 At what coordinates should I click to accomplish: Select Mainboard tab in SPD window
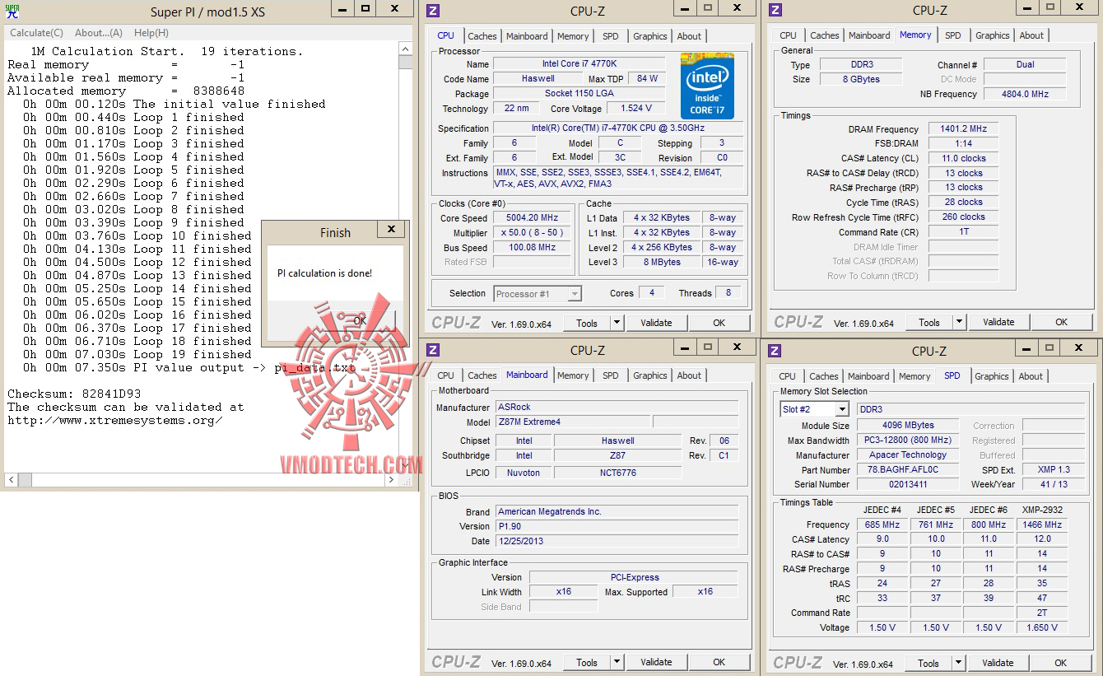click(x=868, y=376)
